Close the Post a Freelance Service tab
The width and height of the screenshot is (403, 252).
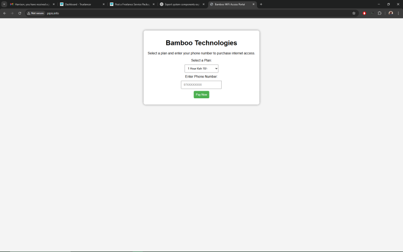154,5
